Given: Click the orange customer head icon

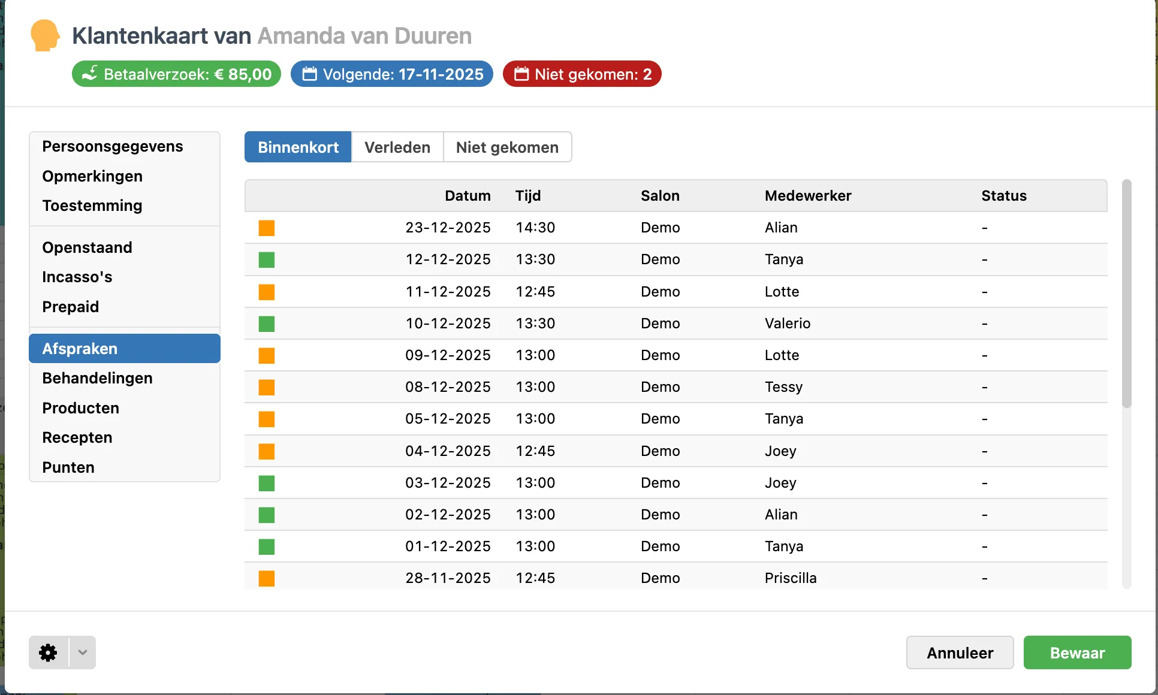Looking at the screenshot, I should click(x=45, y=35).
